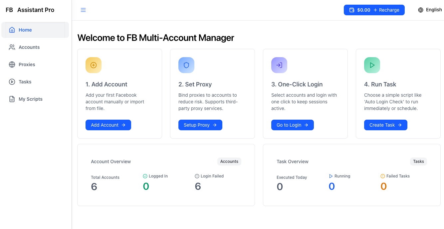This screenshot has width=444, height=229.
Task: Click the FB Assistant Pro logo
Action: (29, 10)
